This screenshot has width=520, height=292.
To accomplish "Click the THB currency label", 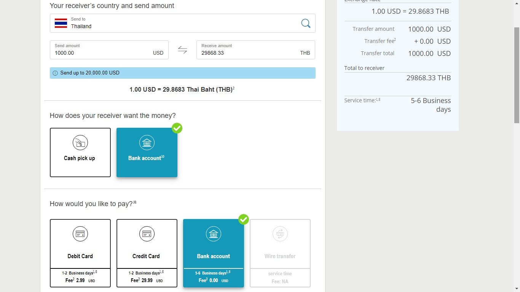I will (305, 53).
